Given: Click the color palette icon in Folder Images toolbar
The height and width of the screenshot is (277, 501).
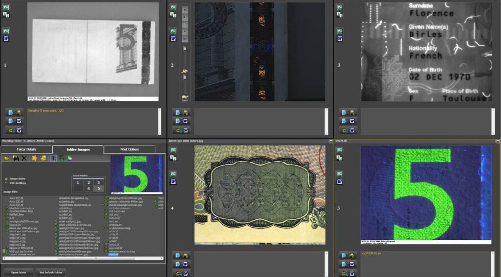Looking at the screenshot, I should [69, 158].
